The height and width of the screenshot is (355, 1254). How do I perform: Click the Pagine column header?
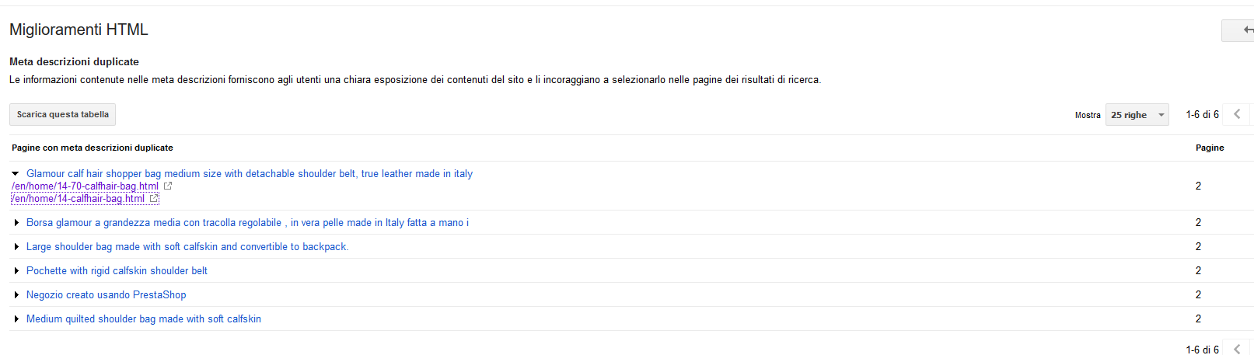coord(1209,148)
